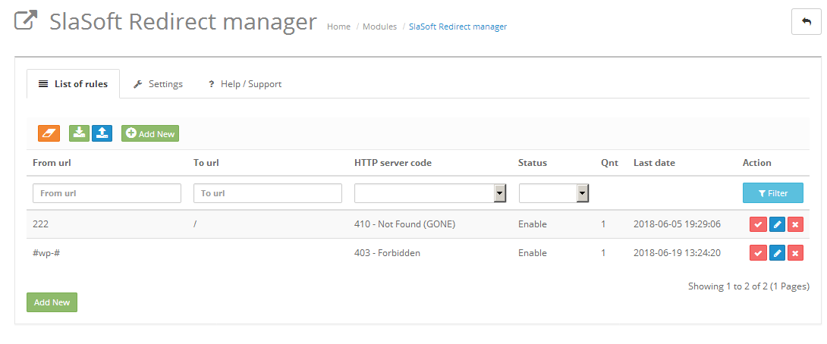Click the Add New button in toolbar

pyautogui.click(x=150, y=133)
